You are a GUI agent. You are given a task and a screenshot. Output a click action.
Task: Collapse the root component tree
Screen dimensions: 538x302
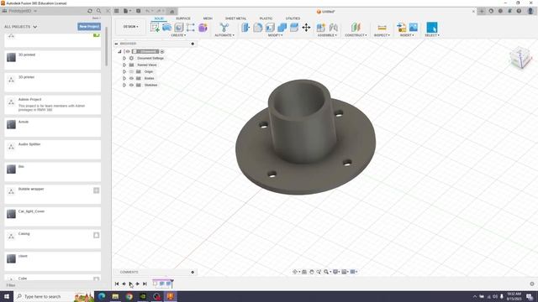pyautogui.click(x=119, y=52)
